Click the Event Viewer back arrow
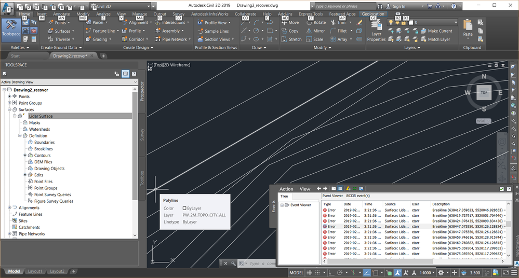Viewport: 519px width, 278px height. click(319, 188)
